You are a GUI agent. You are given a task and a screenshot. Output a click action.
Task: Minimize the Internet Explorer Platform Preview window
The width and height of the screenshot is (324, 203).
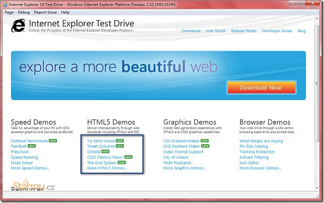point(293,4)
